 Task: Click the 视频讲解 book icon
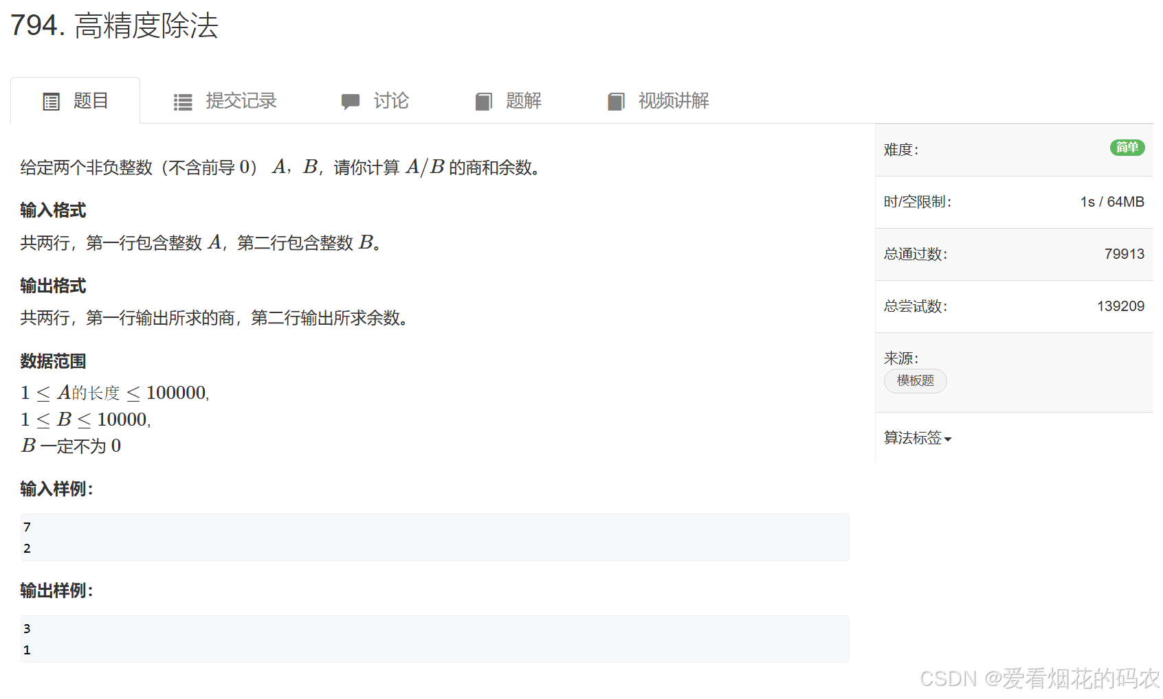click(x=617, y=102)
